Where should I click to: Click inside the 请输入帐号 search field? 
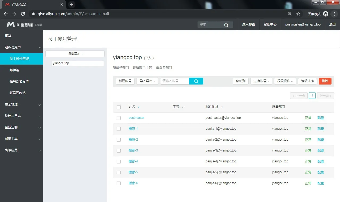pos(175,81)
